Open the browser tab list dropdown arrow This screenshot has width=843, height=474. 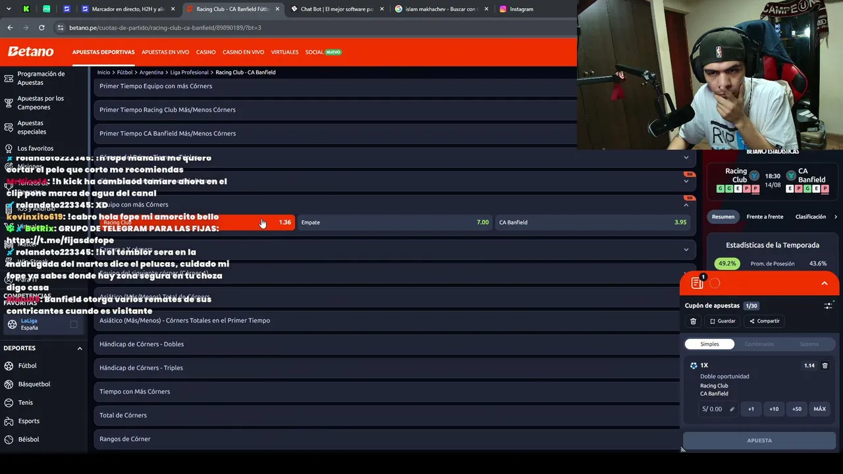9,9
